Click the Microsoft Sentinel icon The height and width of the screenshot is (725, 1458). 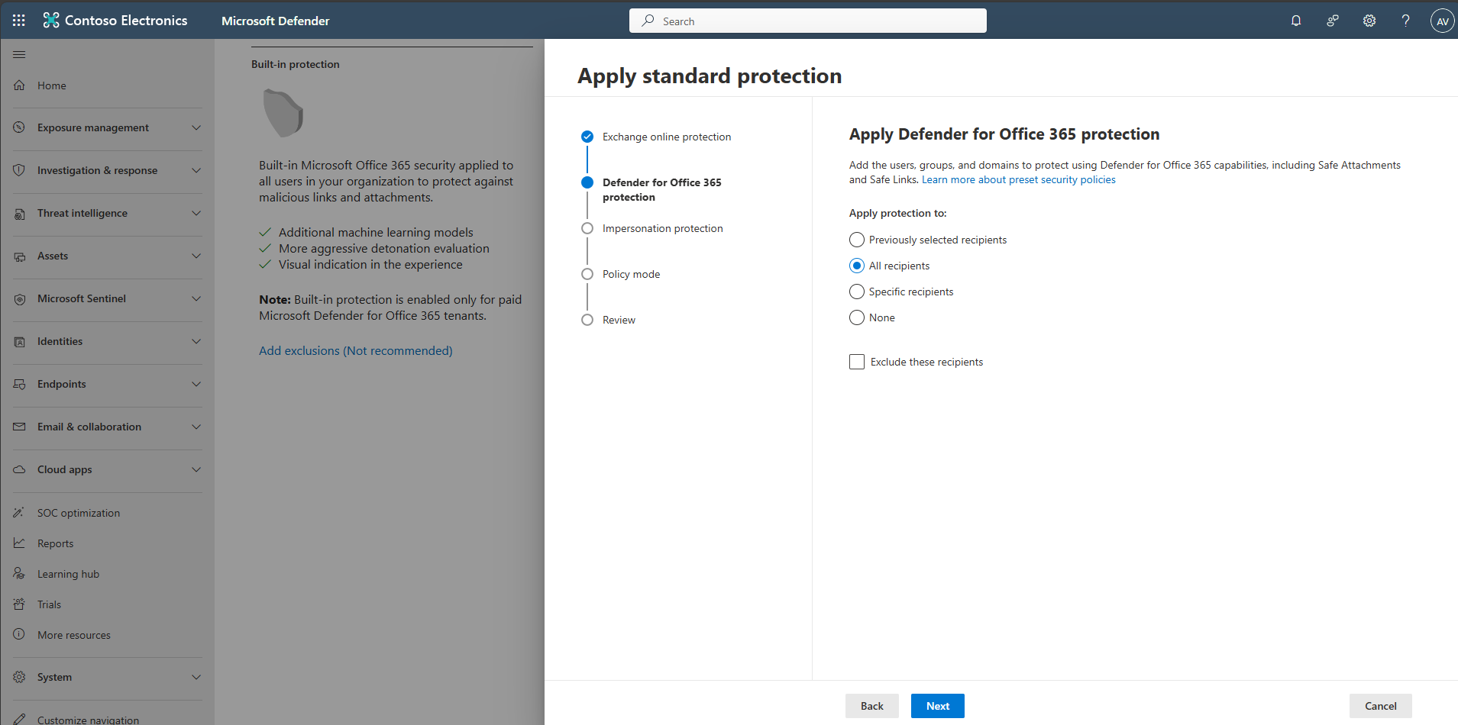19,299
